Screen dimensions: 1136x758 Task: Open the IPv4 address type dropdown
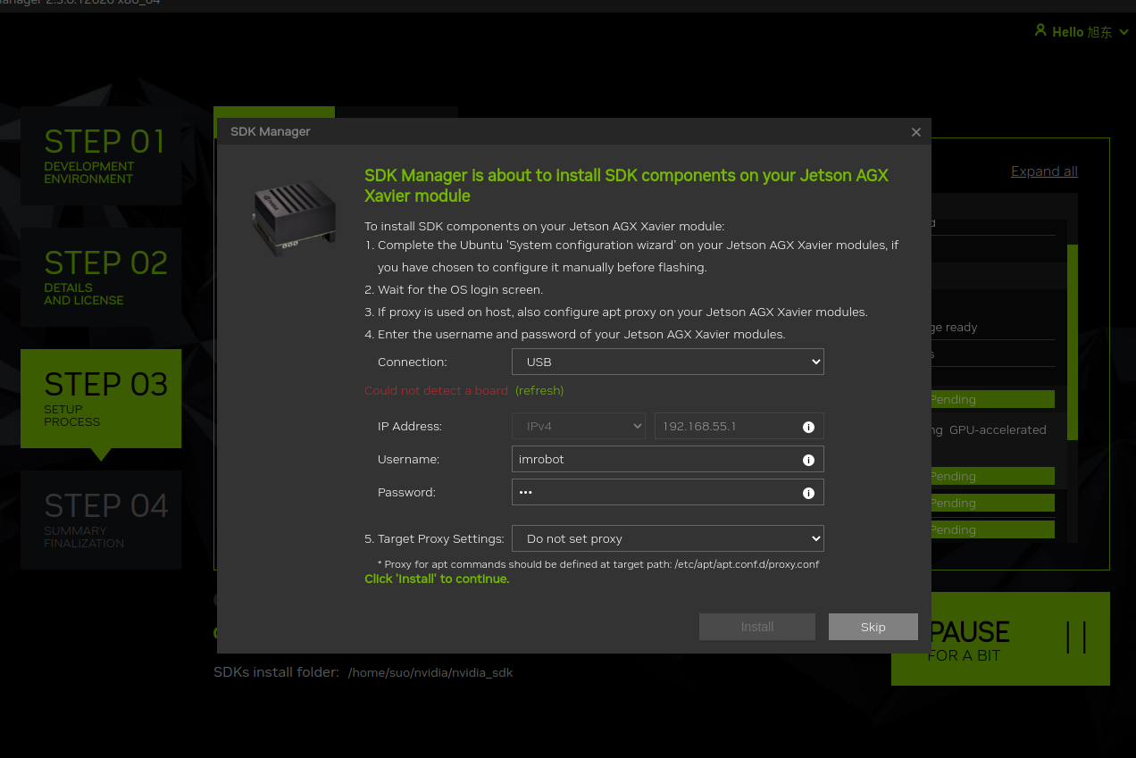[579, 426]
